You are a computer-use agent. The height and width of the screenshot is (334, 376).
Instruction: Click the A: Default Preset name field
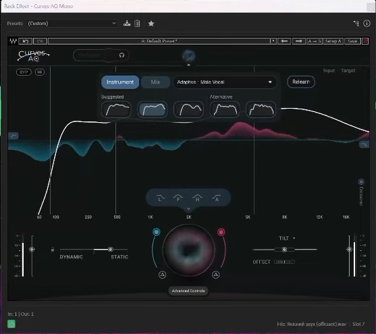[x=159, y=41]
